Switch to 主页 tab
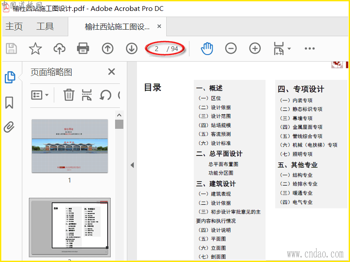This screenshot has width=350, height=262. tap(14, 26)
